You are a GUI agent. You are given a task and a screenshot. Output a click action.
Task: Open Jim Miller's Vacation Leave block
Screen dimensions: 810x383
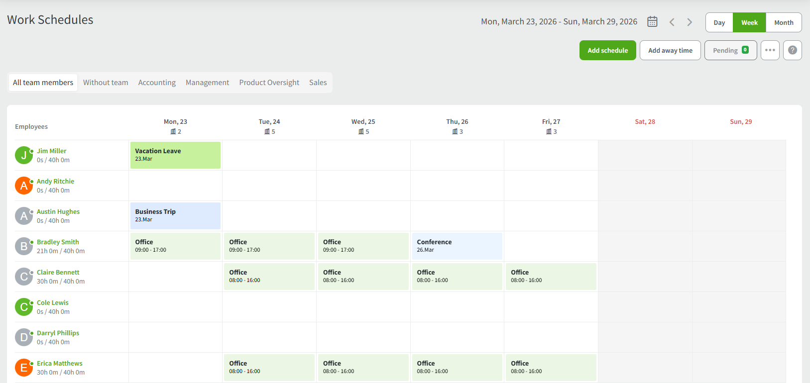[x=175, y=155]
